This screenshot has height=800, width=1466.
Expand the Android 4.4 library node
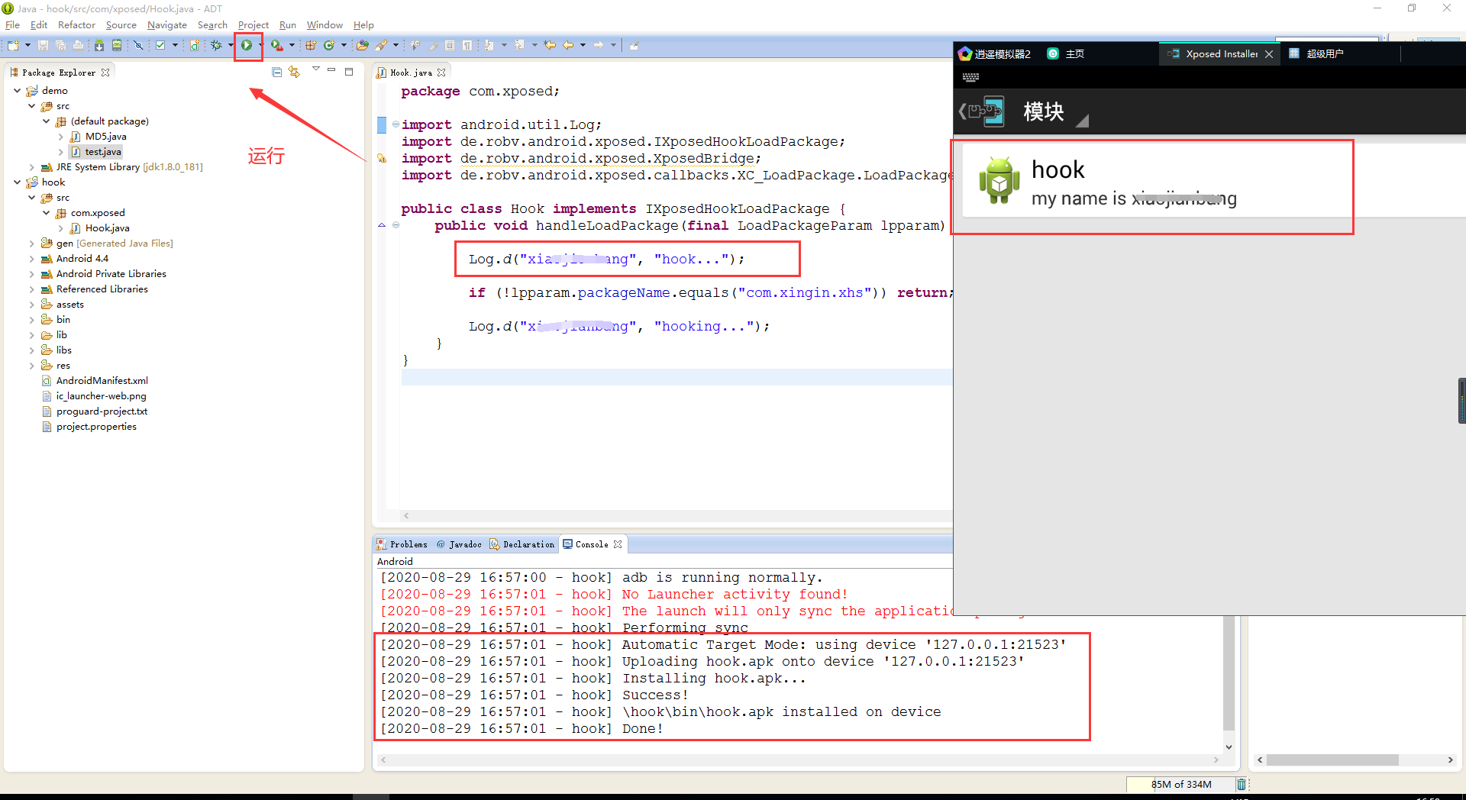pyautogui.click(x=31, y=258)
